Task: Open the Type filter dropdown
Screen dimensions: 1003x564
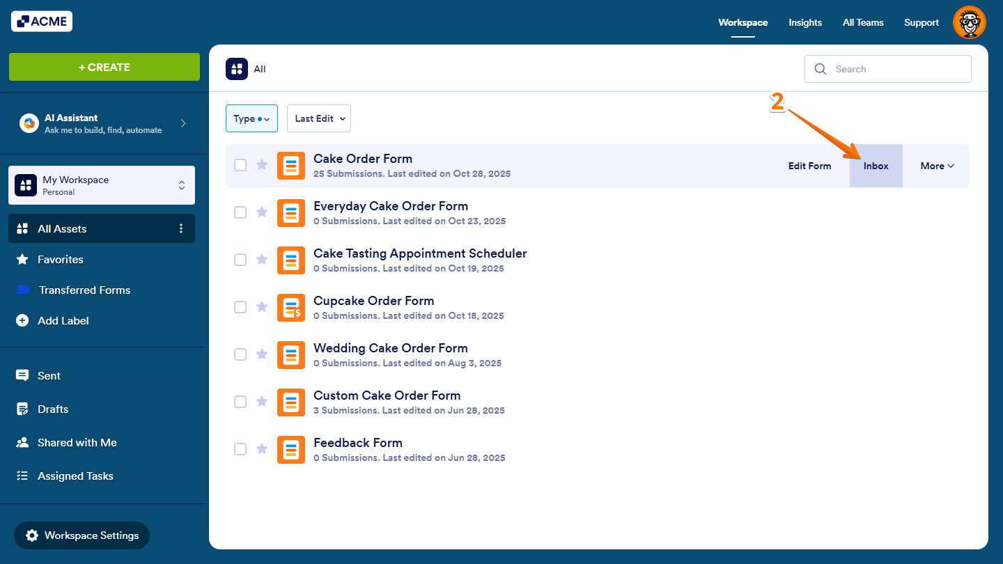Action: (251, 118)
